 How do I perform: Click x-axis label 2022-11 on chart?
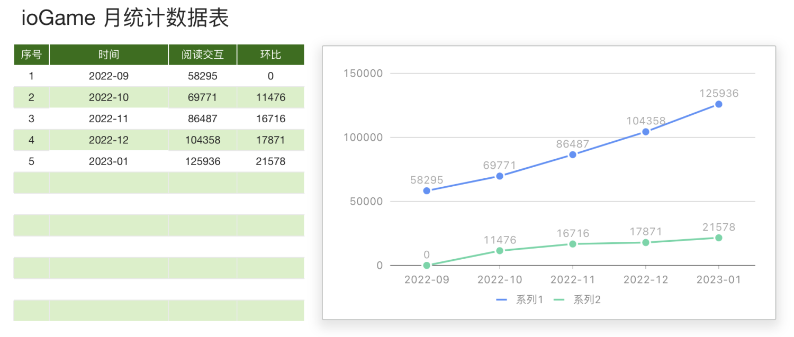(573, 279)
